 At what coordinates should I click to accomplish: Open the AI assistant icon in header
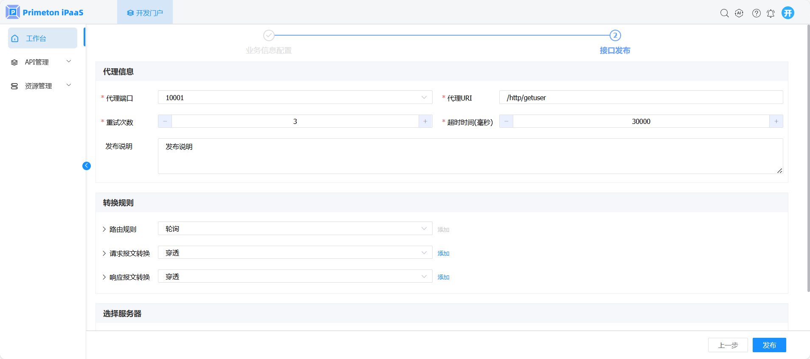click(739, 13)
